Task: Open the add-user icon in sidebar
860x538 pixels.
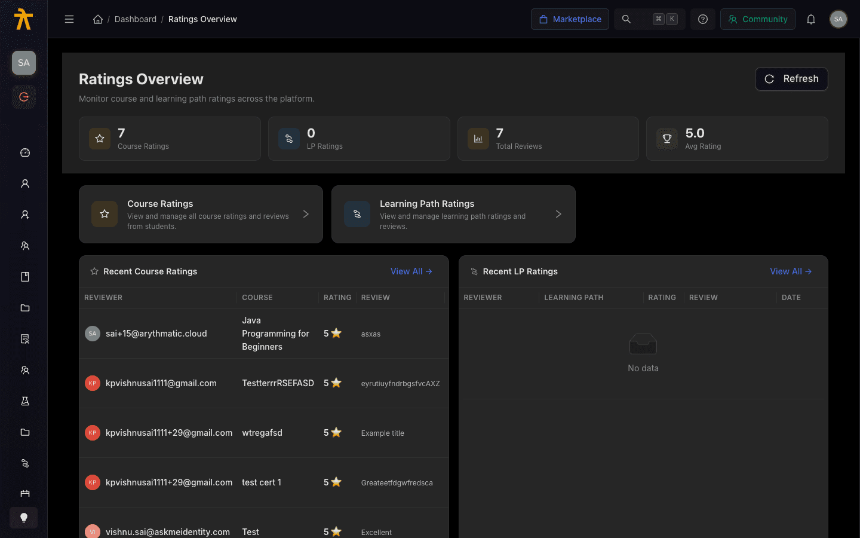Action: click(x=25, y=215)
